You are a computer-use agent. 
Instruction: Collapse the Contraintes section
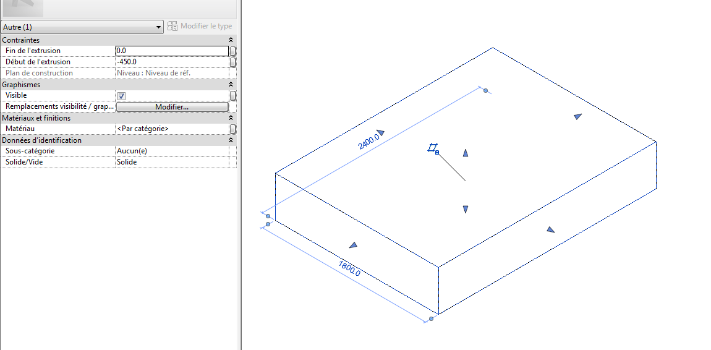[231, 40]
